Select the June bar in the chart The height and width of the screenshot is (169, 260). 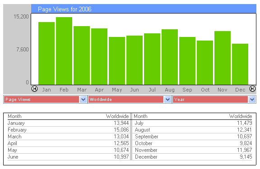(135, 60)
